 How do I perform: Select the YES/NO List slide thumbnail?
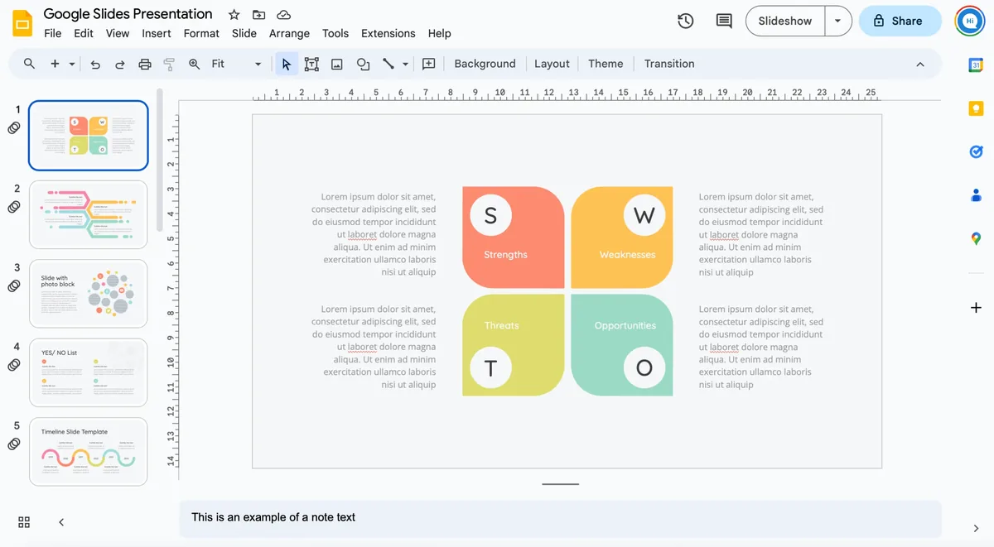coord(88,372)
